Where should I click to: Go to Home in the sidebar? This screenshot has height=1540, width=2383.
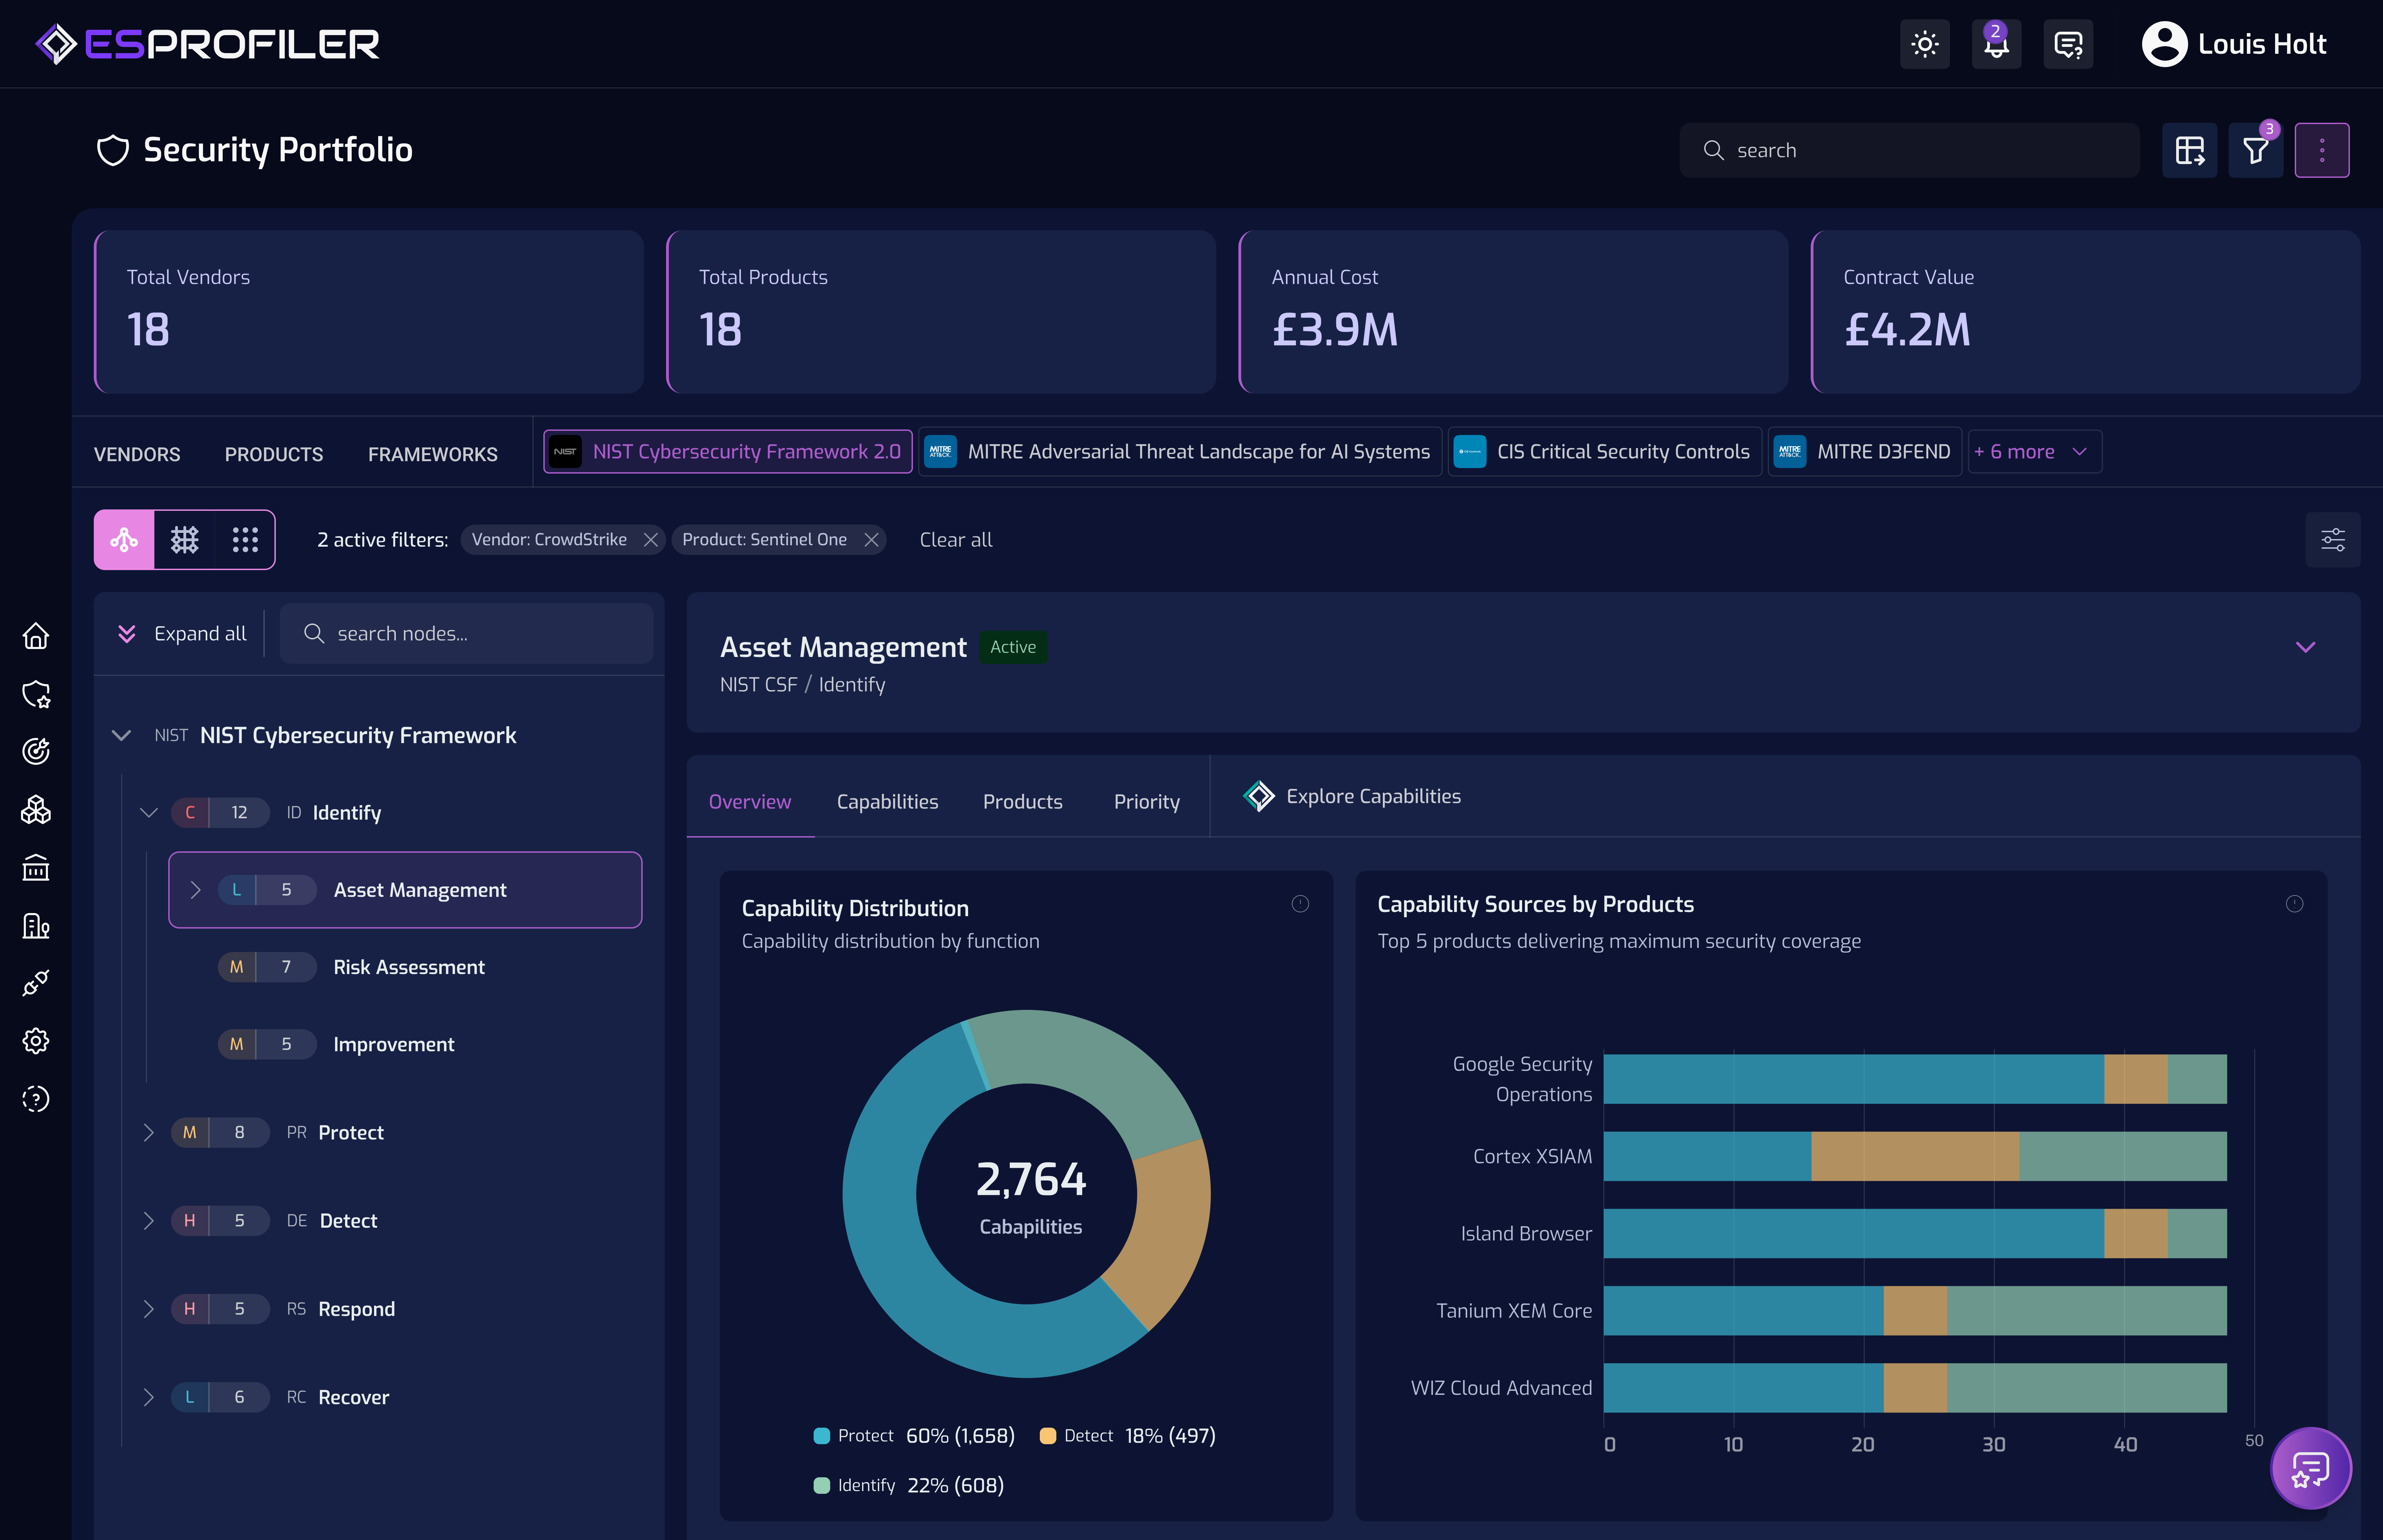[x=36, y=636]
